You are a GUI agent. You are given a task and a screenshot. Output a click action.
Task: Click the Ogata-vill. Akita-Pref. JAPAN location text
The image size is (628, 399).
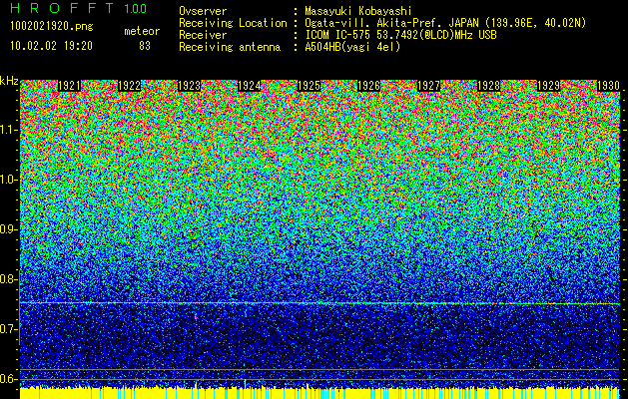pyautogui.click(x=445, y=23)
